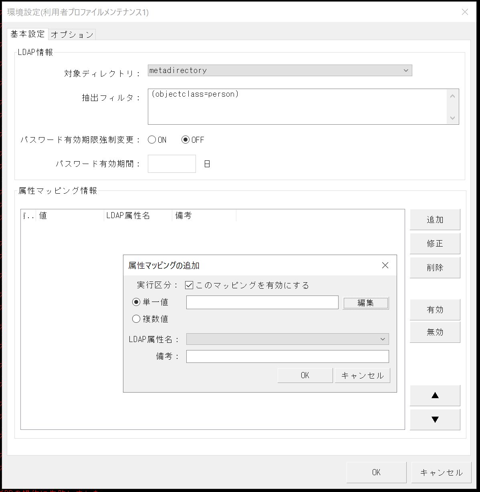480x492 pixels.
Task: Click the scroll-down arrow in the filter box
Action: point(452,118)
